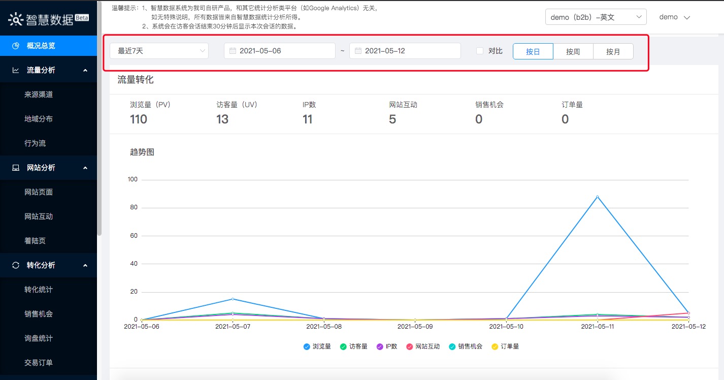
Task: Open 来源渠道 from the sidebar menu
Action: (38, 94)
